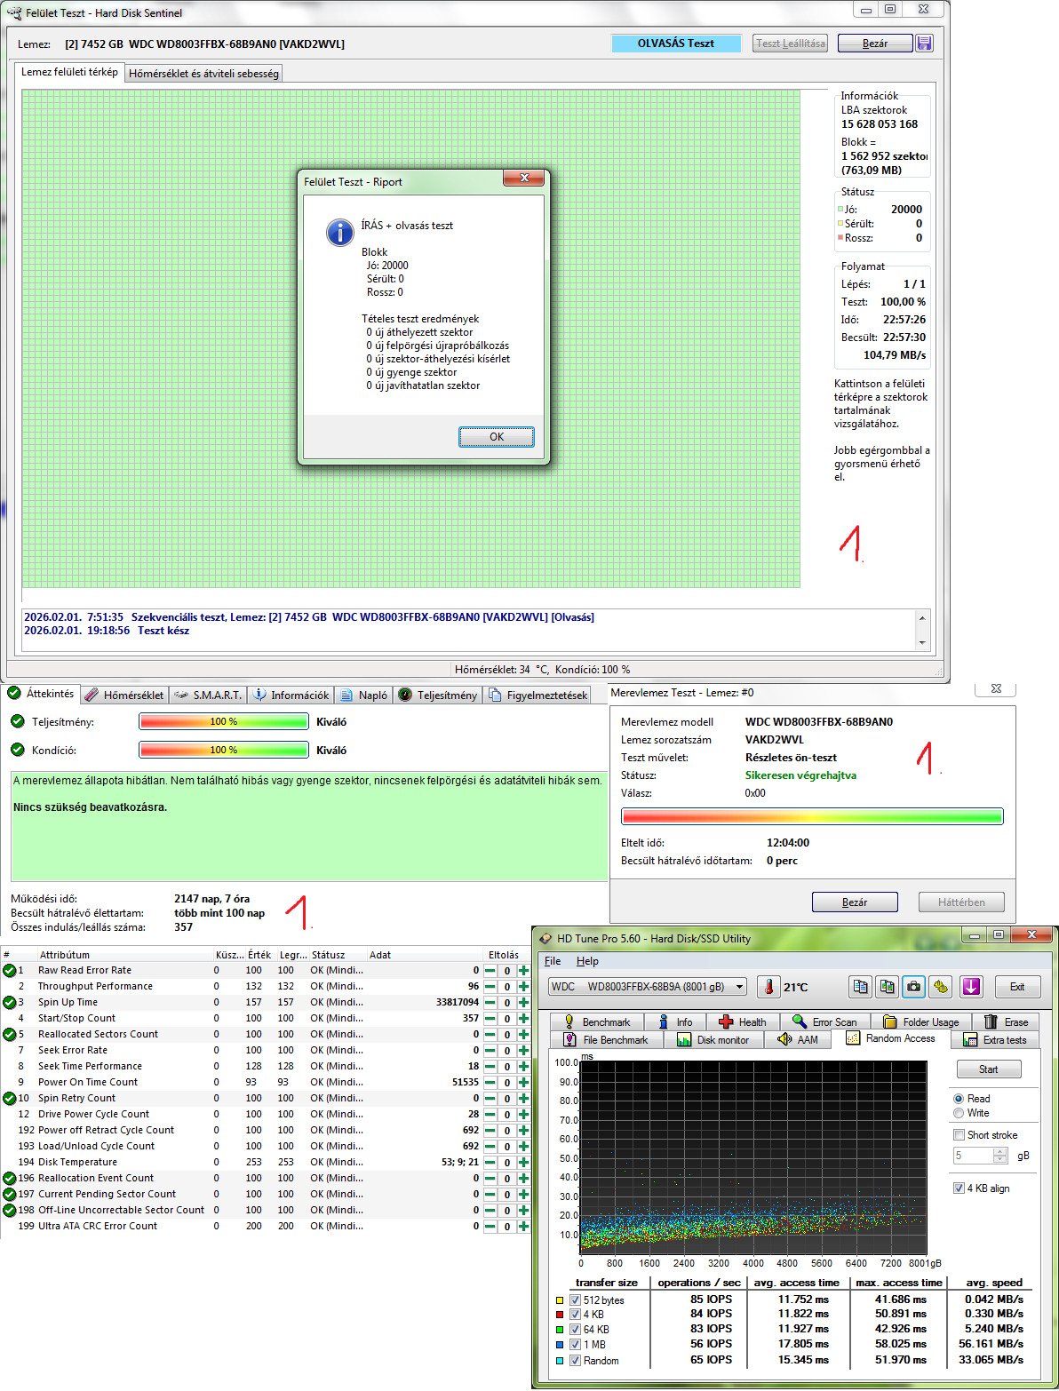1059x1391 pixels.
Task: Select the Write radio button in HD Tune
Action: 959,1113
